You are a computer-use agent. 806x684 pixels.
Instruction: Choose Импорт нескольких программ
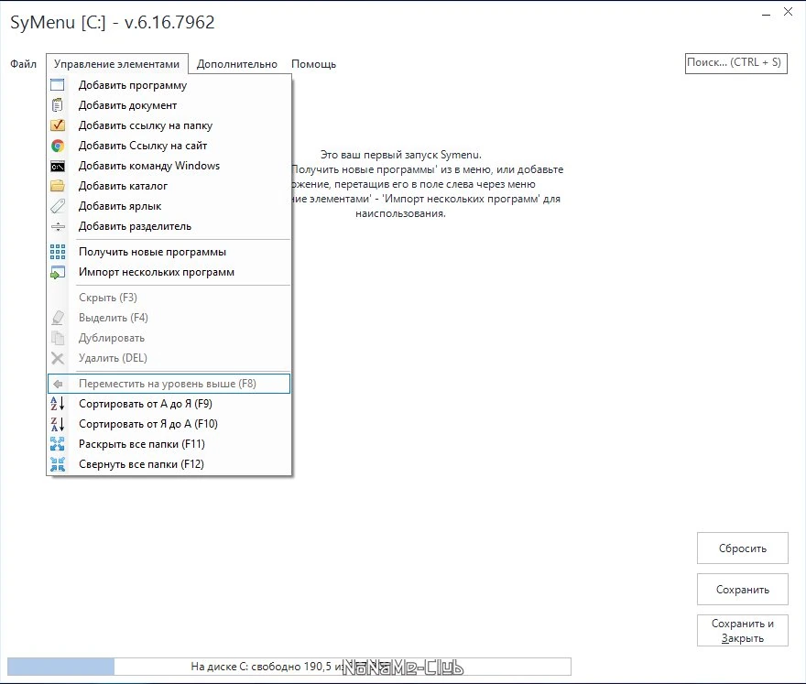tap(169, 272)
